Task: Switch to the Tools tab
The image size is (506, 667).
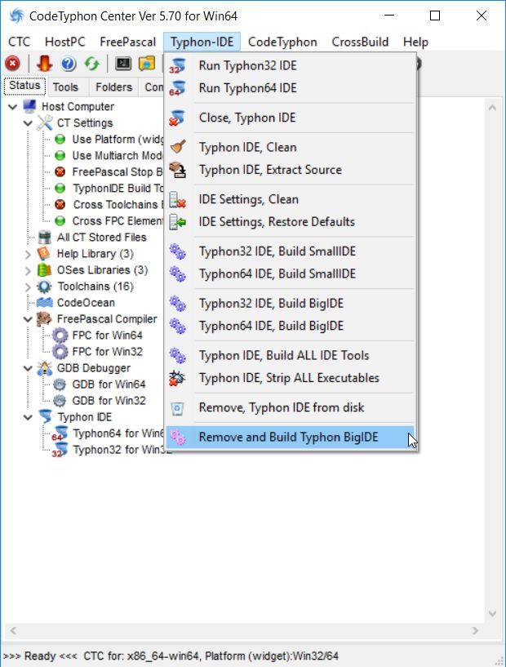Action: click(65, 87)
